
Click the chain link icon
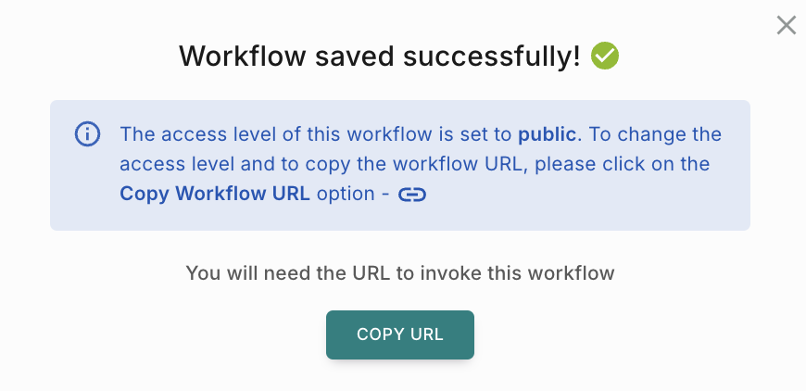tap(411, 195)
